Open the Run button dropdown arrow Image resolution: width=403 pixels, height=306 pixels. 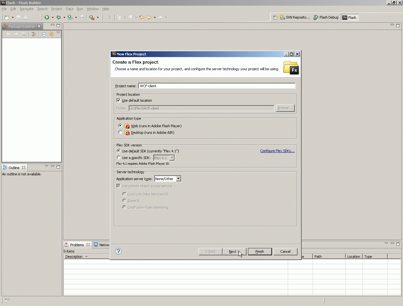click(x=53, y=18)
